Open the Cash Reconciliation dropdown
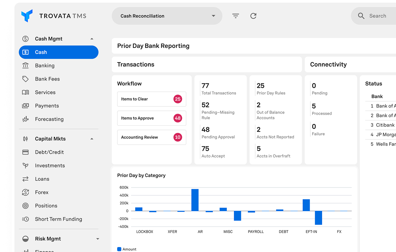 167,16
